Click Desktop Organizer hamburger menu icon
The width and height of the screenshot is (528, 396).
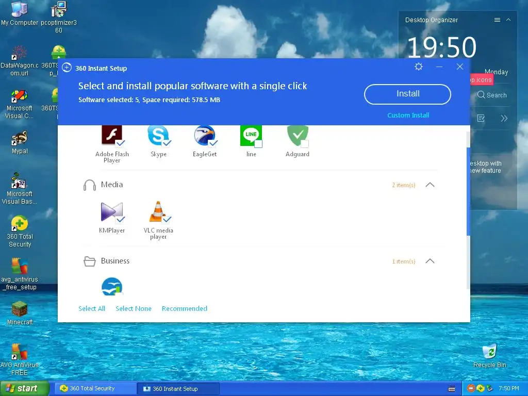(497, 20)
